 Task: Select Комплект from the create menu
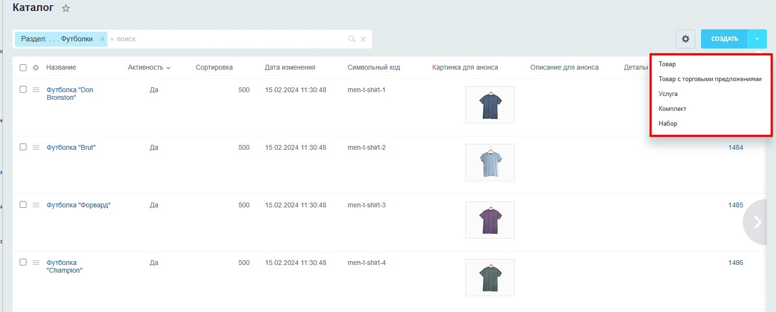[x=672, y=109]
